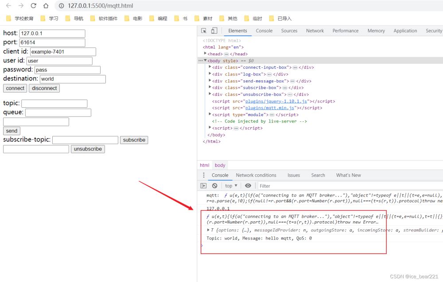Open the Network conditions drawer tab
Screen dimensions: 443x282
click(256, 175)
